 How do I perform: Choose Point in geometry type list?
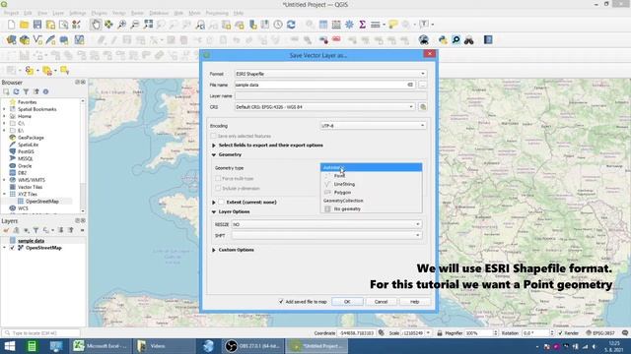point(371,176)
